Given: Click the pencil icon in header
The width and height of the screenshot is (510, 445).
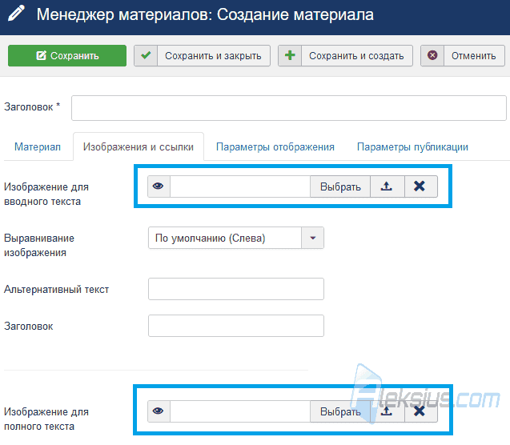Looking at the screenshot, I should (x=17, y=14).
